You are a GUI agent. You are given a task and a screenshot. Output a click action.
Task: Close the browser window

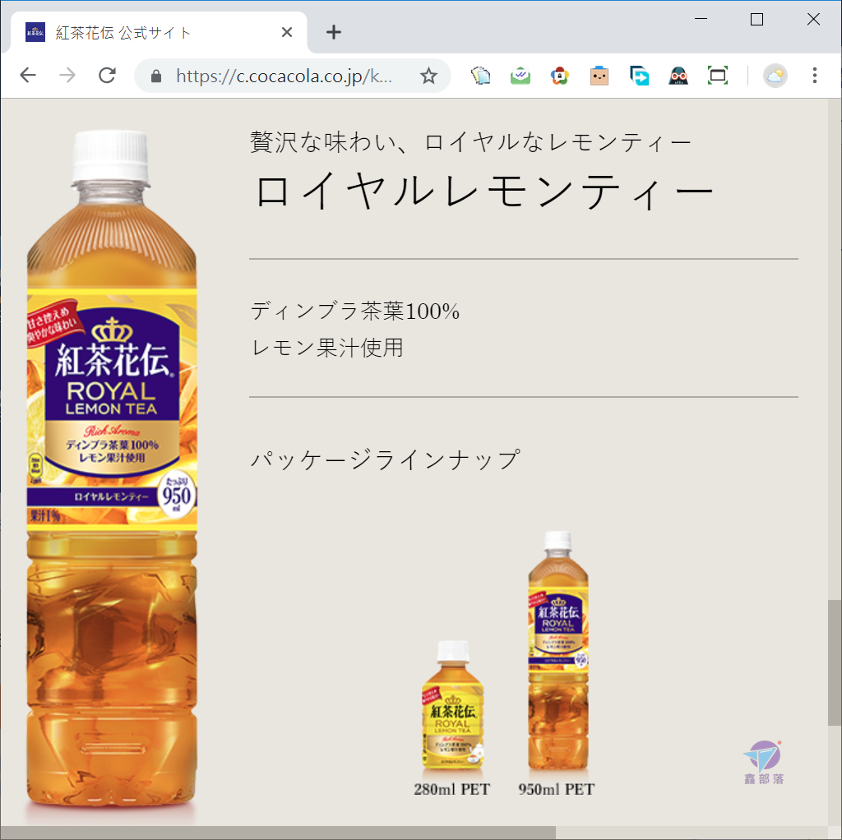tap(813, 20)
